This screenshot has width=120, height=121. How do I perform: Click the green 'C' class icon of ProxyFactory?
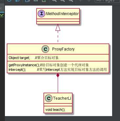pyautogui.click(x=45, y=49)
